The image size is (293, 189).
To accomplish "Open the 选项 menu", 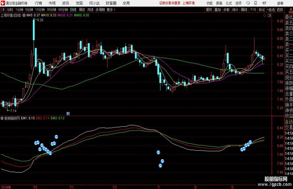I will click(x=238, y=3).
